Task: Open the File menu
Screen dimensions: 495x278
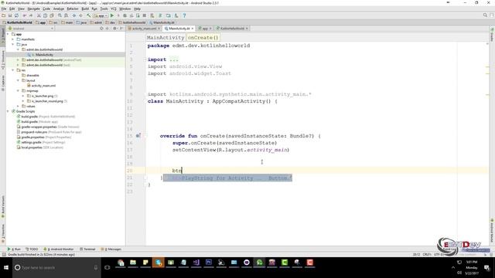Action: [4, 8]
